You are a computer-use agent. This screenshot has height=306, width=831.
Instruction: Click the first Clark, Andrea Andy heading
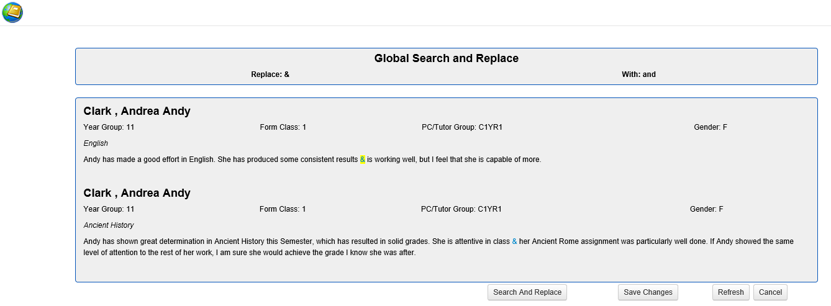137,112
